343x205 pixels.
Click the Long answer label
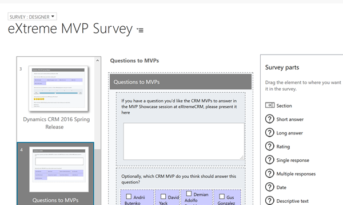pyautogui.click(x=289, y=133)
